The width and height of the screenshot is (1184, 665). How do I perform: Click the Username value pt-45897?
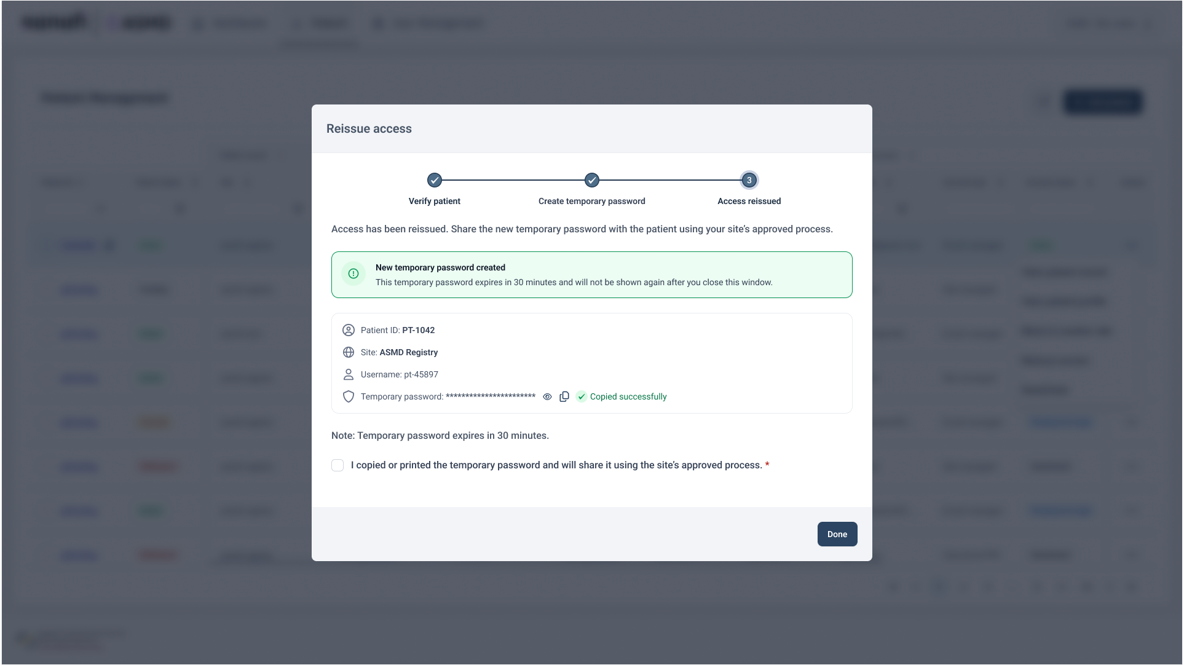tap(421, 374)
